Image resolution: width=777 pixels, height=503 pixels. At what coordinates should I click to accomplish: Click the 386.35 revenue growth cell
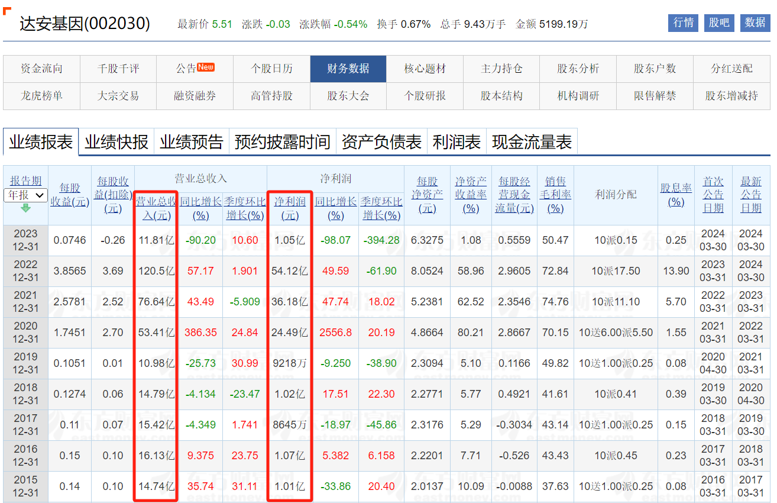click(x=201, y=333)
